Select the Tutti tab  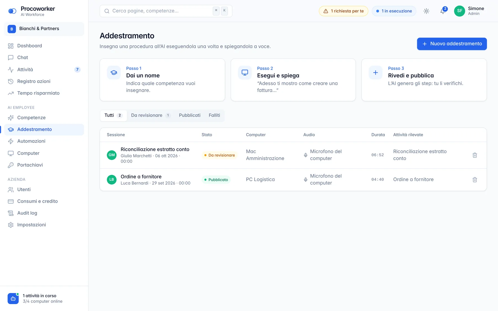[113, 116]
